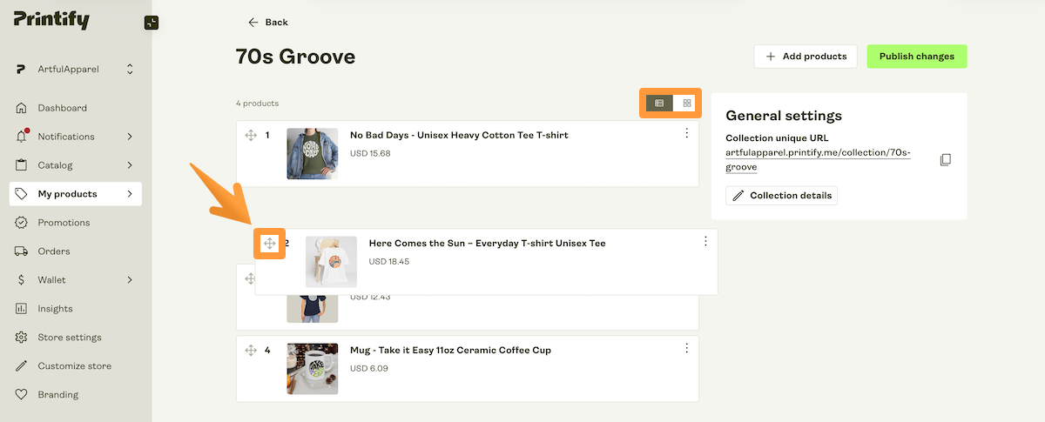Click the drag handle for No Bad Days

pos(251,135)
